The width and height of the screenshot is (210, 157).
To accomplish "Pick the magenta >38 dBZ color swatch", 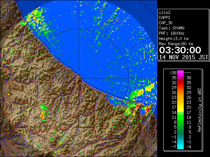I will (180, 73).
